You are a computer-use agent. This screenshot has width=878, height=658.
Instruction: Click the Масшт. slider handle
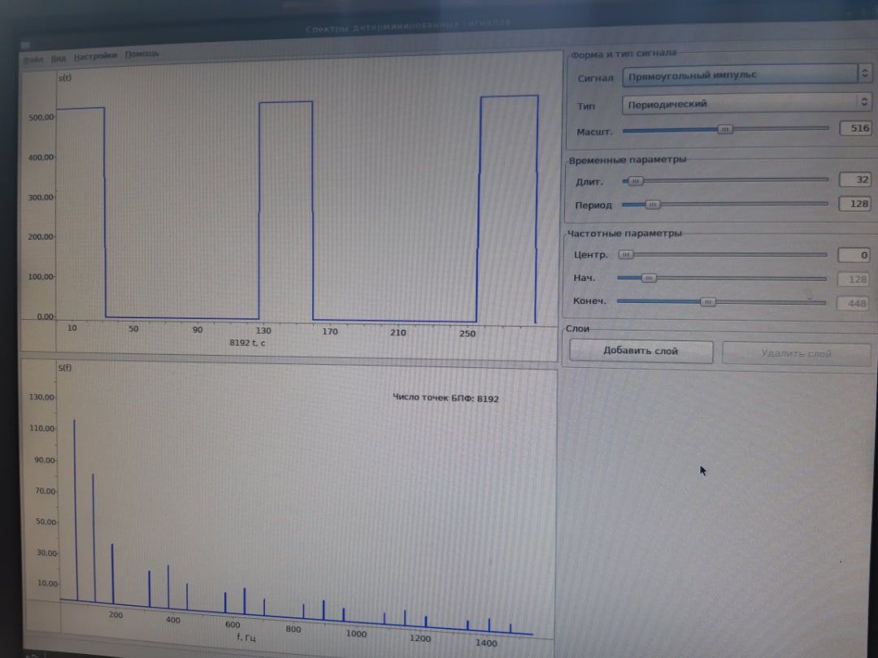(x=724, y=129)
